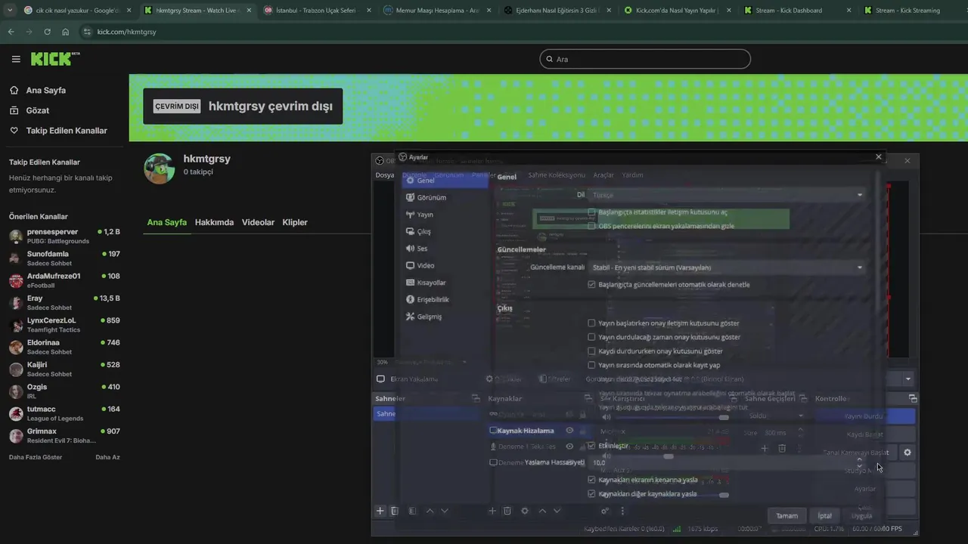
Task: Open Takip Edilen Kanallar link
Action: 67,131
